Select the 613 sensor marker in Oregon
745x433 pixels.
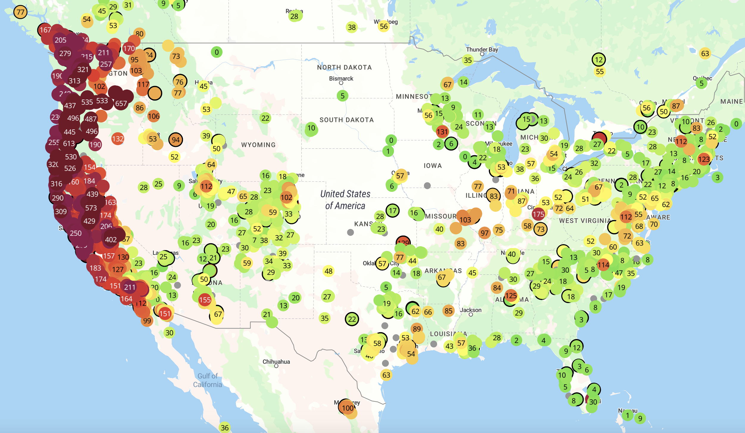69,144
